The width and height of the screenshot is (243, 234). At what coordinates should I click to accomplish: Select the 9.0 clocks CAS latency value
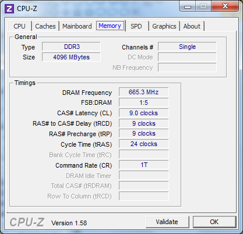point(144,113)
